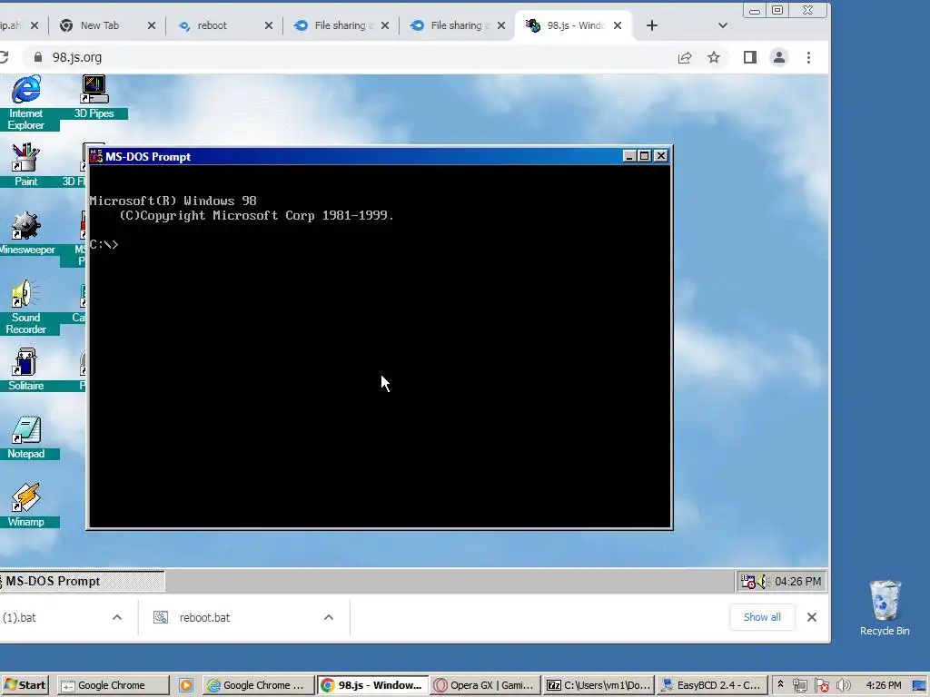Open the host Start menu

coord(25,685)
